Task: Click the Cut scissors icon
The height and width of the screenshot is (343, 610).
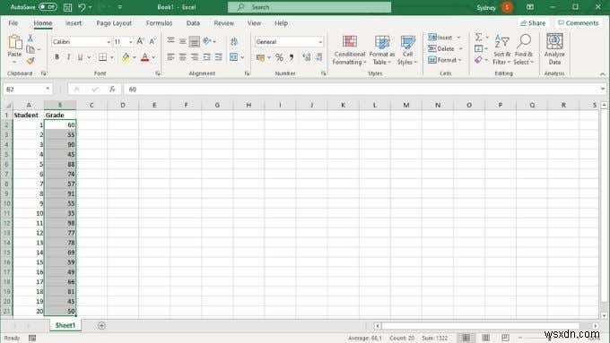Action: click(30, 39)
